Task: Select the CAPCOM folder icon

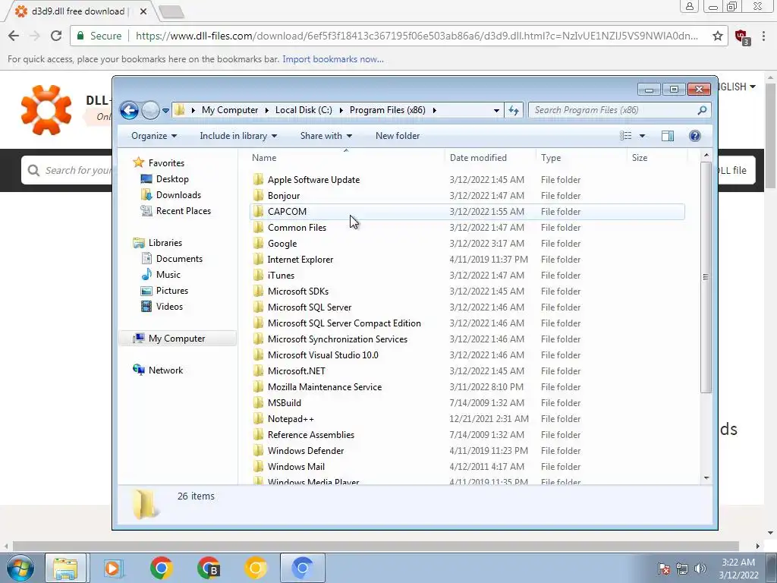Action: [258, 211]
